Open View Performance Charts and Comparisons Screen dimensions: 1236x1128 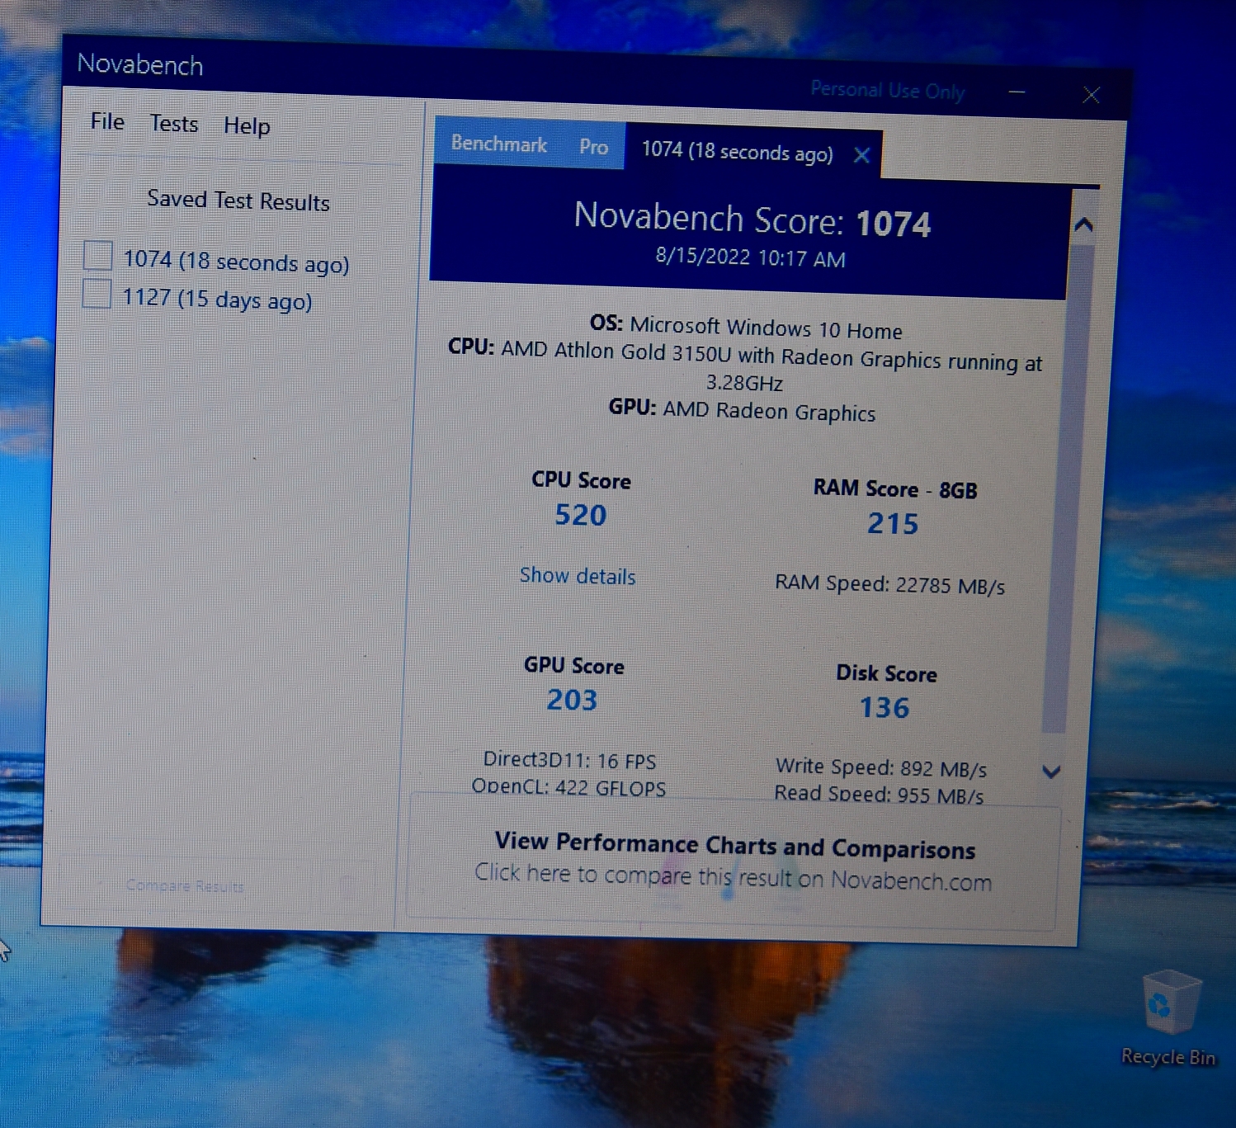[734, 861]
